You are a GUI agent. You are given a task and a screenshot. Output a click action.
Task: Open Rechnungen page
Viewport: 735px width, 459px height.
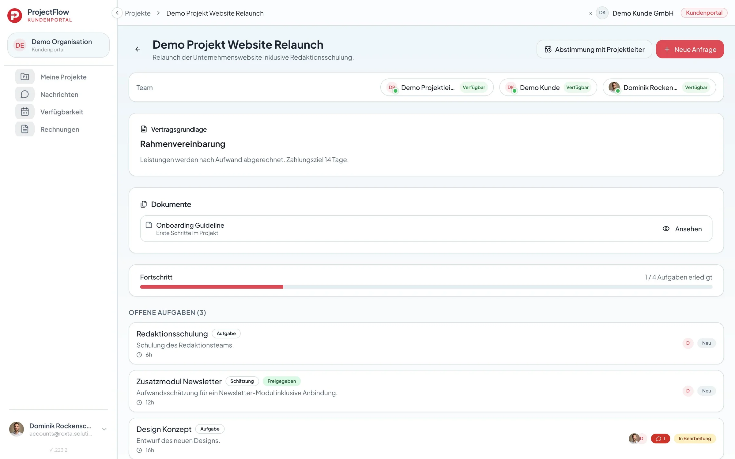coord(60,129)
